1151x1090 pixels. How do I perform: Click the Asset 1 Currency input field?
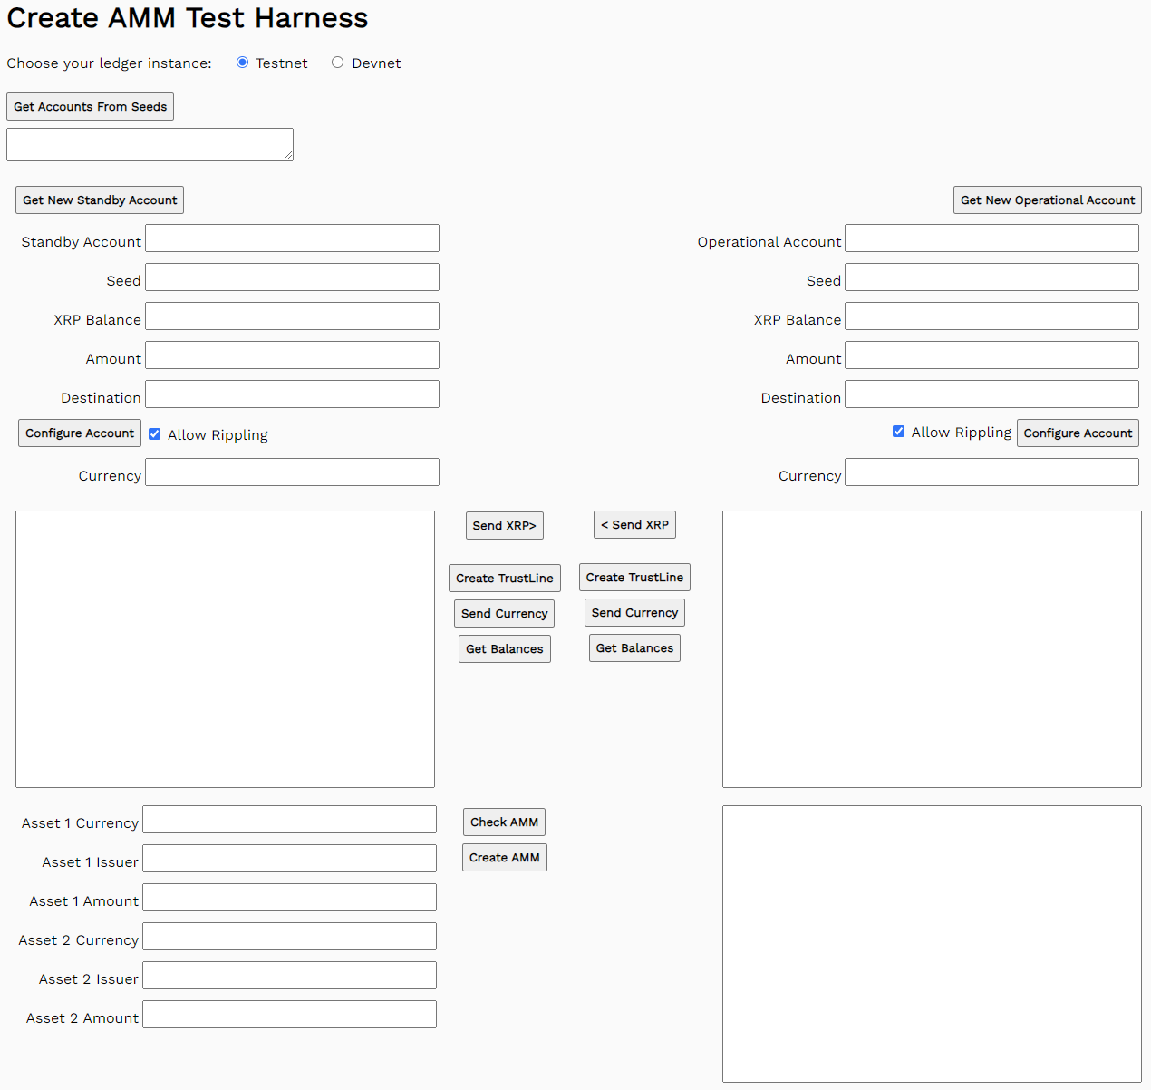[289, 819]
